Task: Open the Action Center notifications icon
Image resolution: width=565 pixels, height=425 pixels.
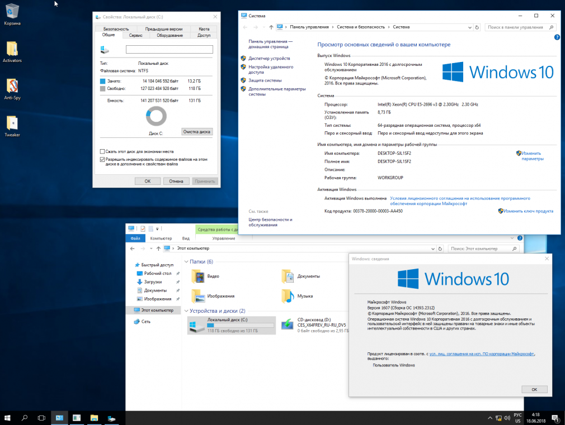Action: [x=555, y=418]
